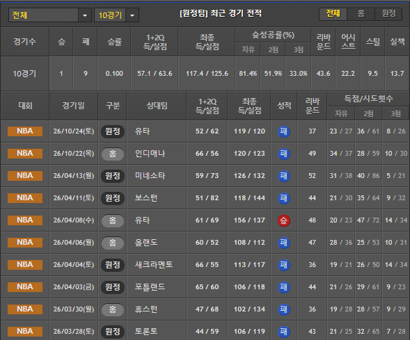The height and width of the screenshot is (340, 410).
Task: Click the date 26/04/08(수)
Action: 74,220
